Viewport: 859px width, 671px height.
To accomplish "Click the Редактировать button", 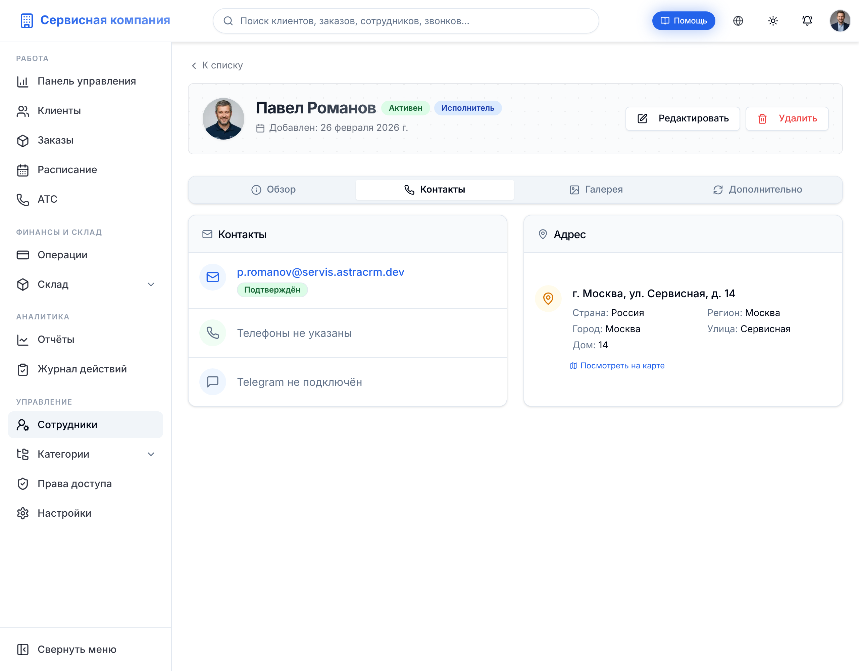I will point(683,118).
